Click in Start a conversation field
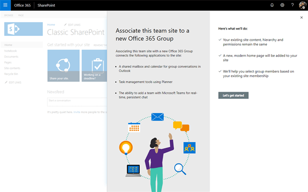Viewport: 308px width, 192px height. click(x=77, y=102)
